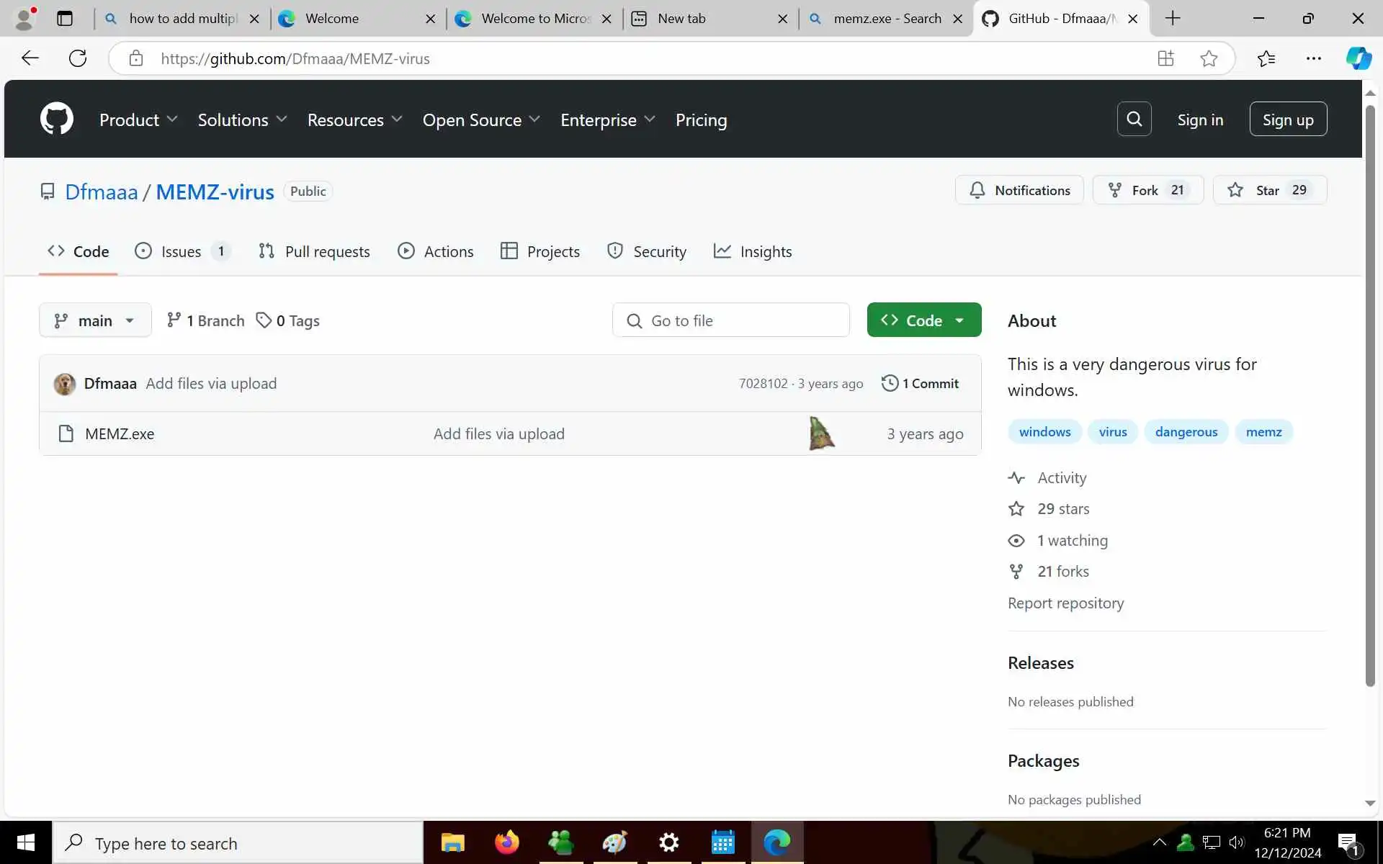Star the MEMZ-virus repository

(x=1269, y=190)
